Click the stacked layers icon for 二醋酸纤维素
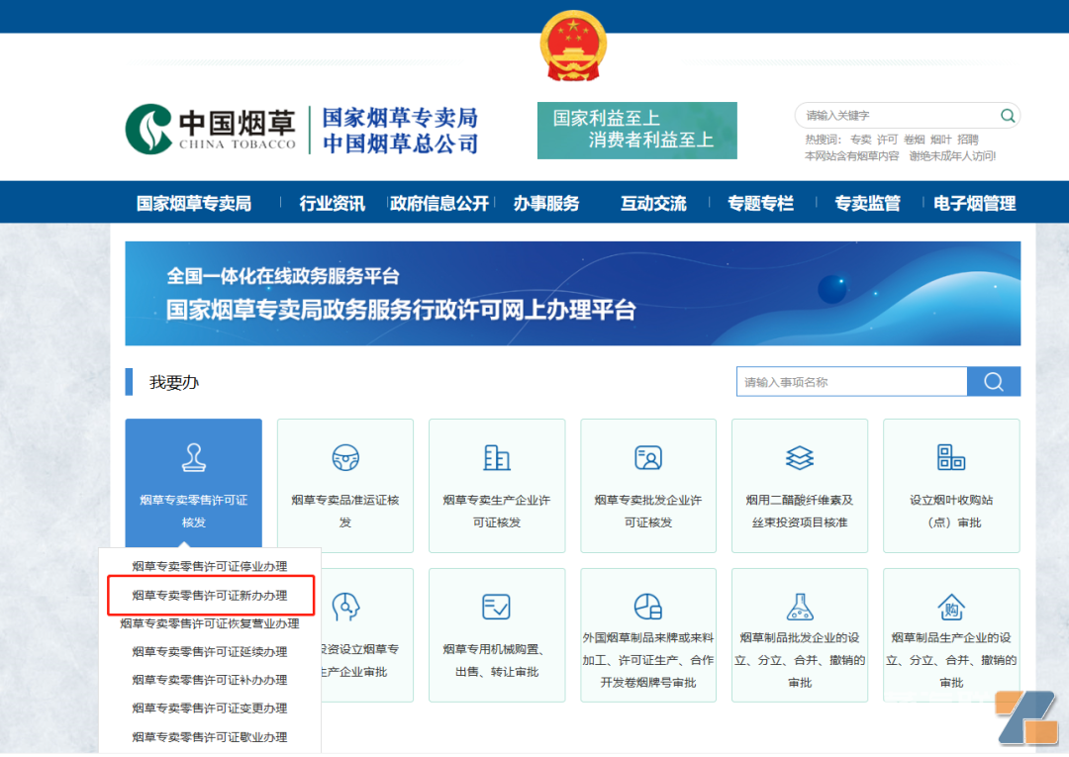The image size is (1069, 757). 799,457
